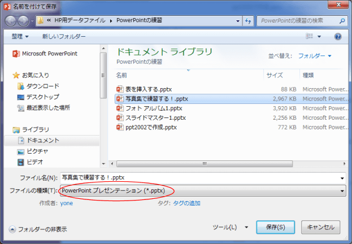Open the address bar history dropdown

pos(238,21)
